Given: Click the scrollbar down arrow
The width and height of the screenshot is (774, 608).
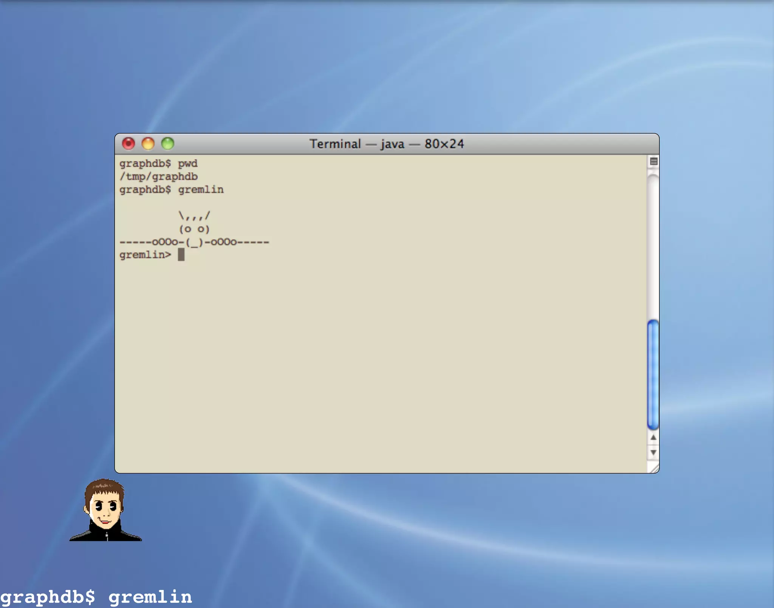Looking at the screenshot, I should click(653, 452).
